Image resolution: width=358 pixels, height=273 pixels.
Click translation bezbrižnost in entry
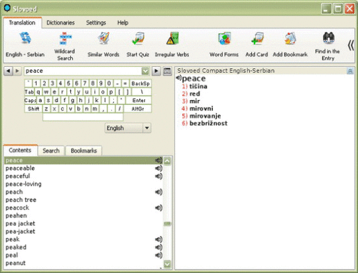pos(208,123)
